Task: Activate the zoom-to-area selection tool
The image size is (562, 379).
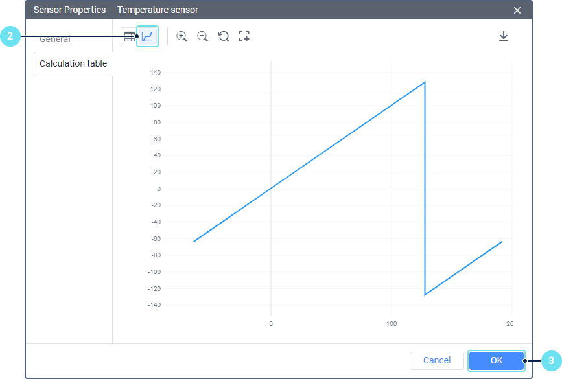Action: 244,37
